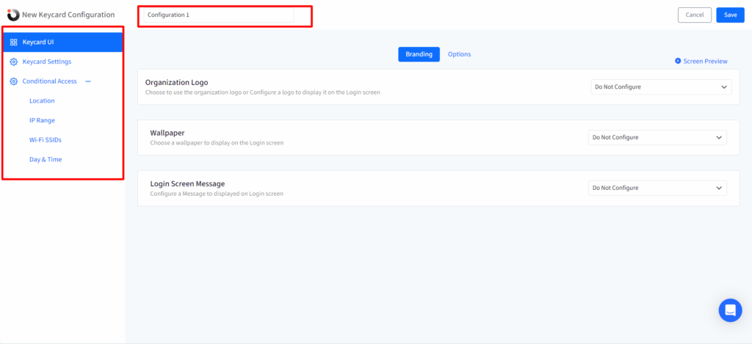Select the Keycard UI menu item
Screen dimensions: 752x344
[x=63, y=42]
